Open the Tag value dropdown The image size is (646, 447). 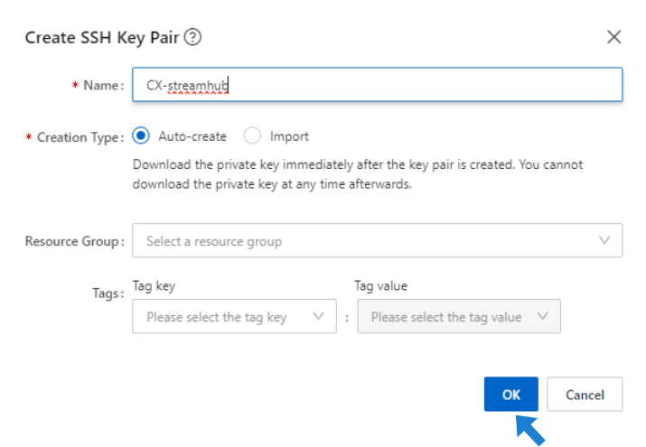(x=458, y=317)
